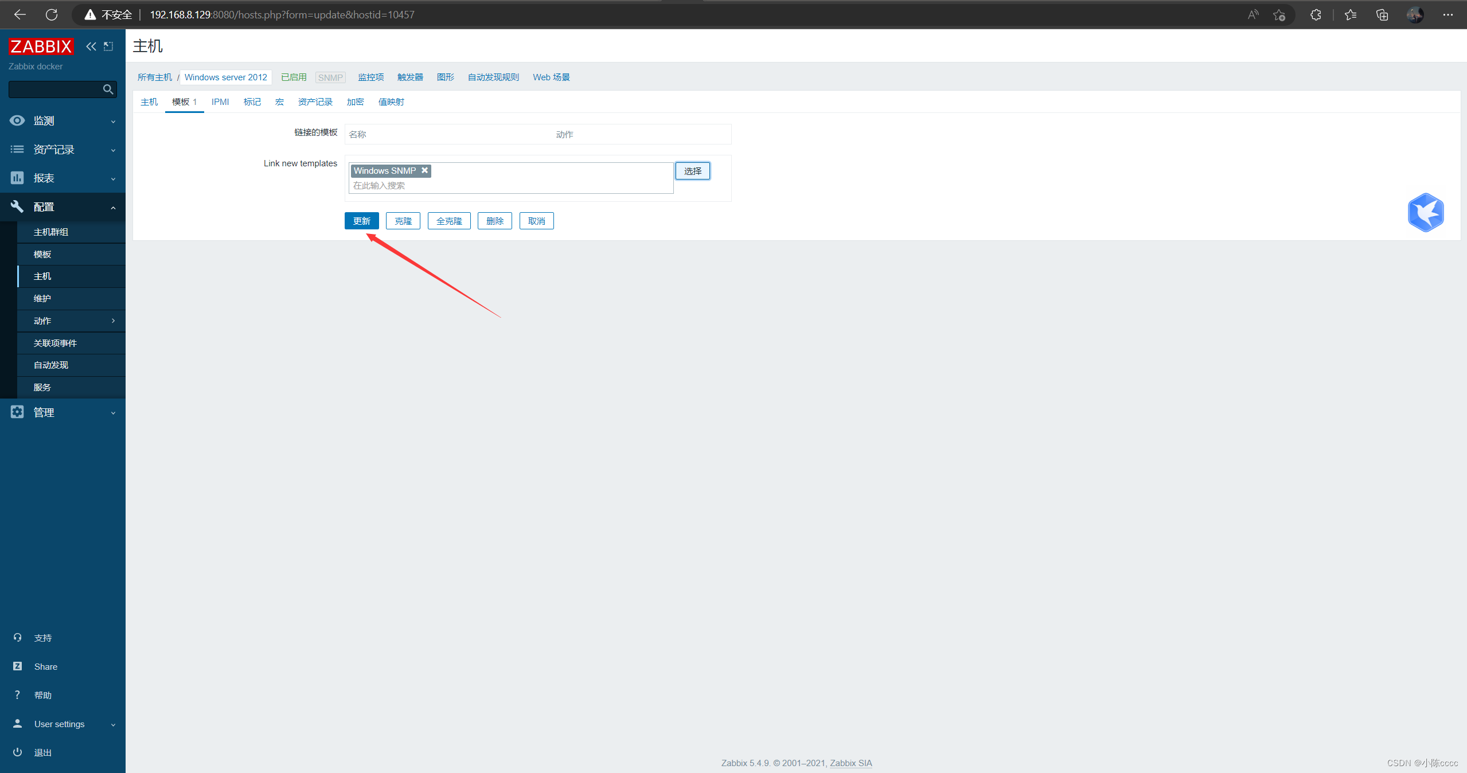Remove the Windows SNMP template tag
Image resolution: width=1467 pixels, height=773 pixels.
[425, 170]
